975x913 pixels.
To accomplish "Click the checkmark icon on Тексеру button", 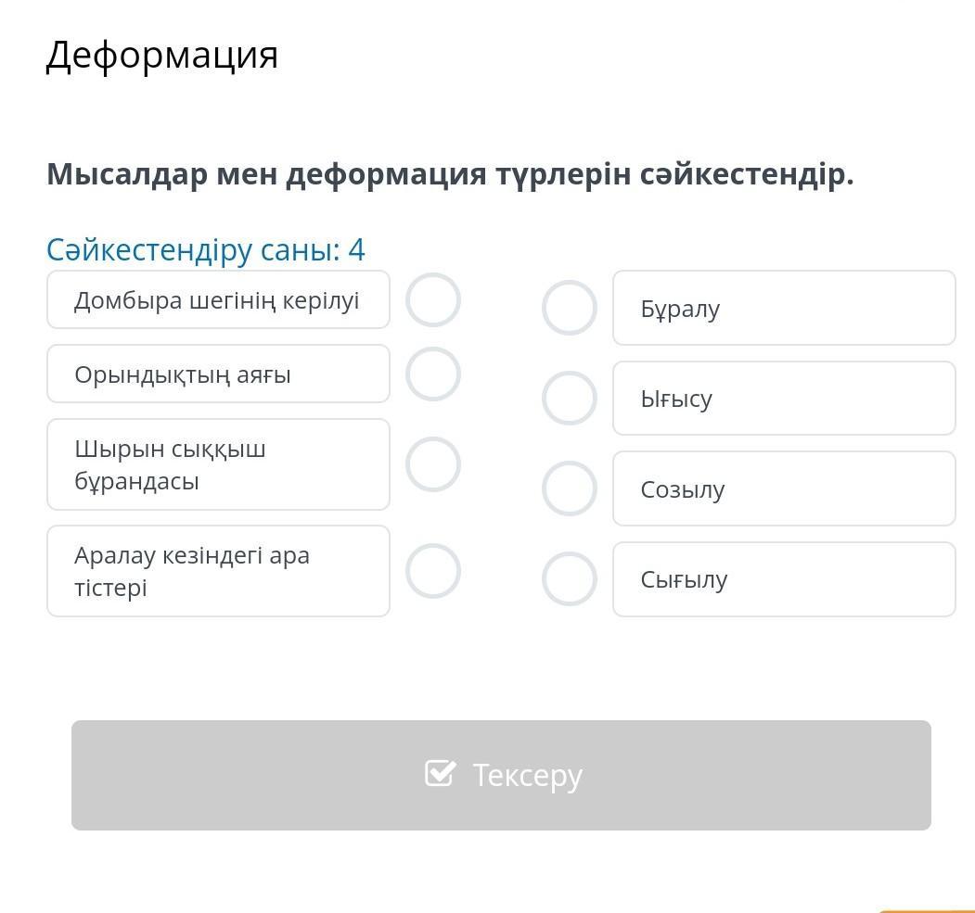I will click(x=440, y=773).
